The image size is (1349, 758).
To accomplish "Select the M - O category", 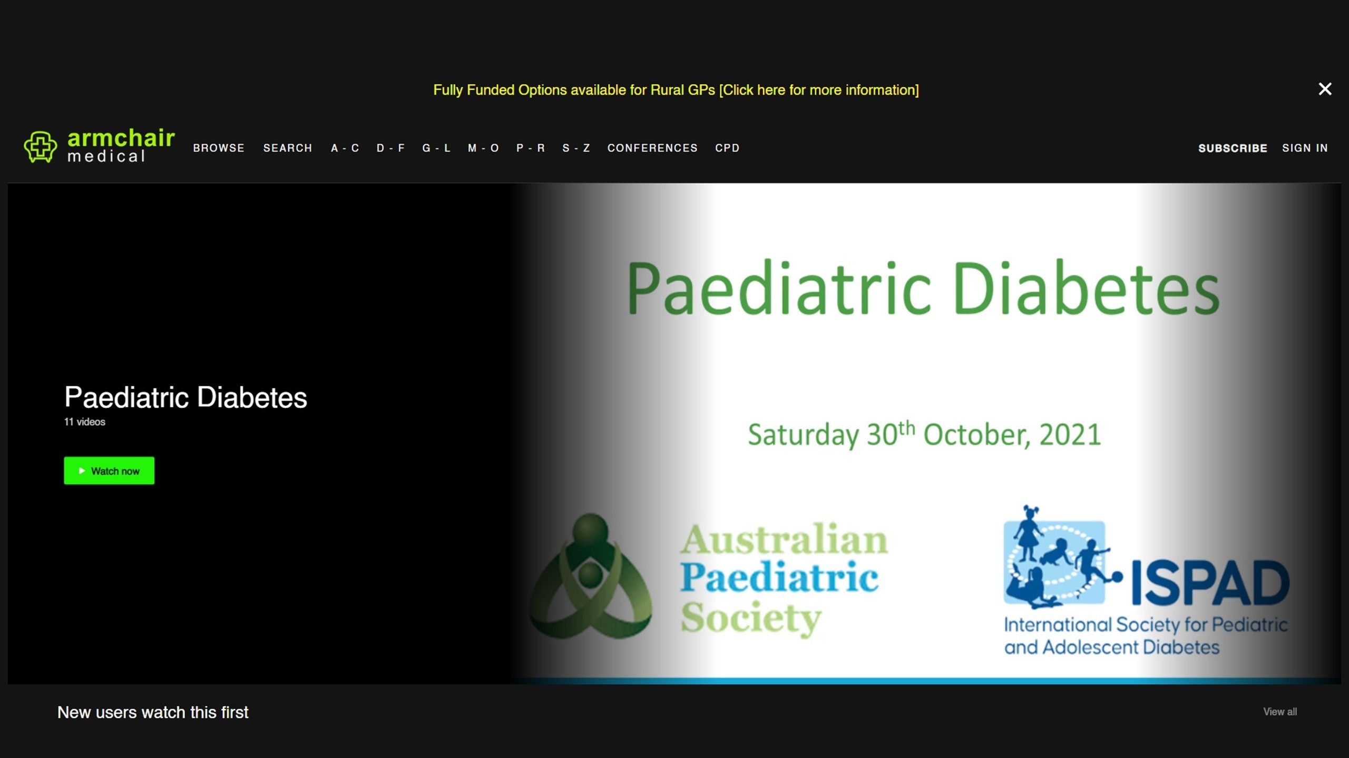I will pyautogui.click(x=483, y=148).
